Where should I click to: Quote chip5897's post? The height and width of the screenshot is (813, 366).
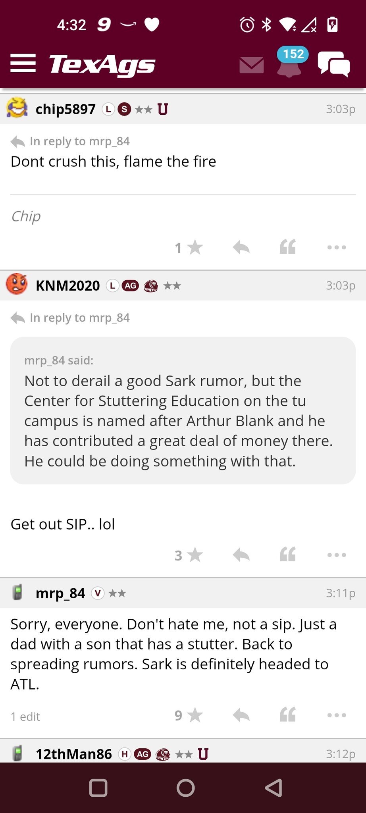click(x=288, y=247)
